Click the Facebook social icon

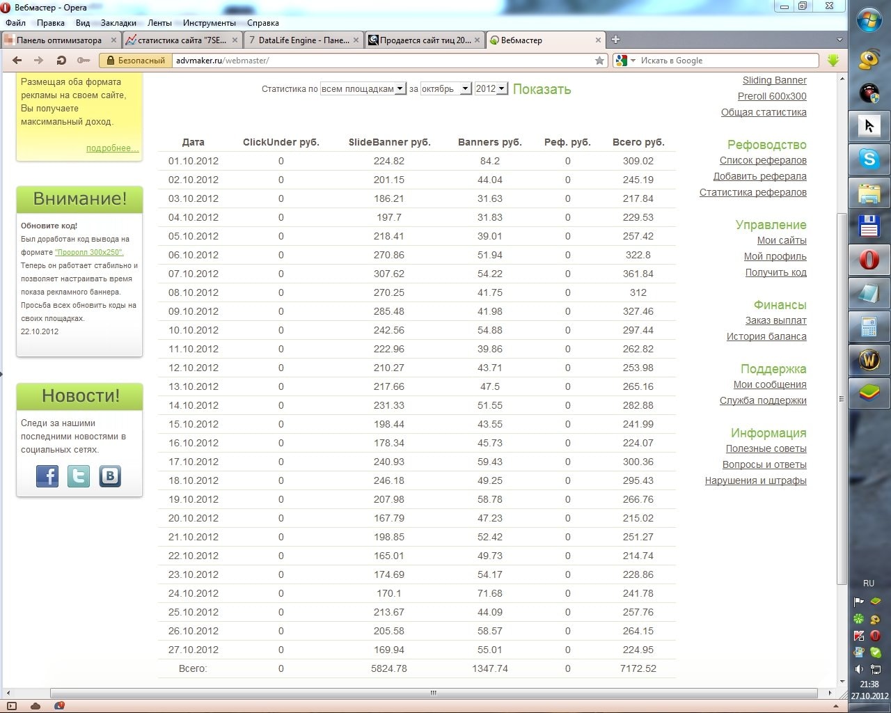pos(47,476)
